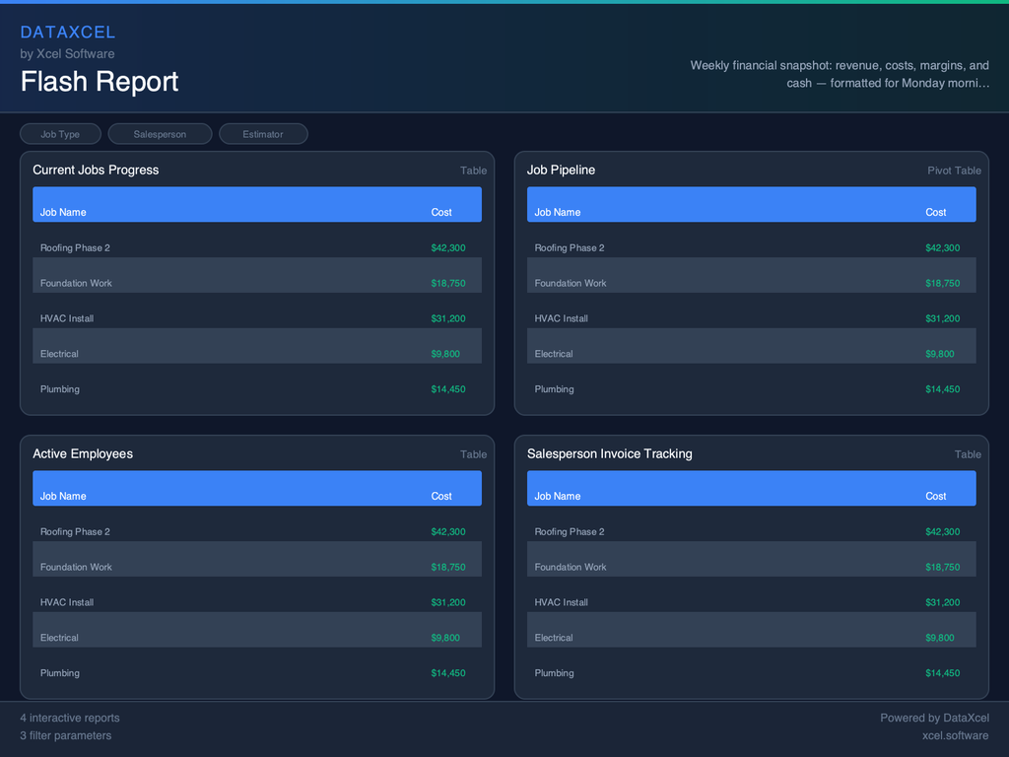Click the Pivot Table label on Job Pipeline
This screenshot has height=757, width=1009.
point(954,171)
